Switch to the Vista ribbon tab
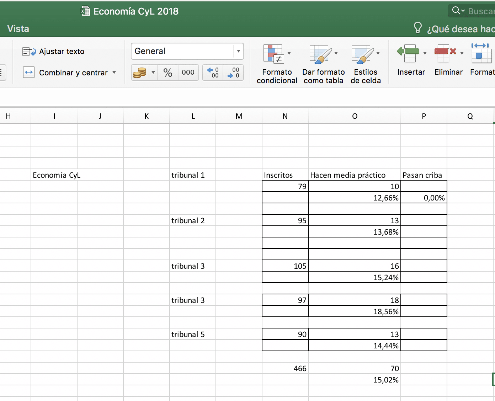The height and width of the screenshot is (401, 495). tap(18, 29)
